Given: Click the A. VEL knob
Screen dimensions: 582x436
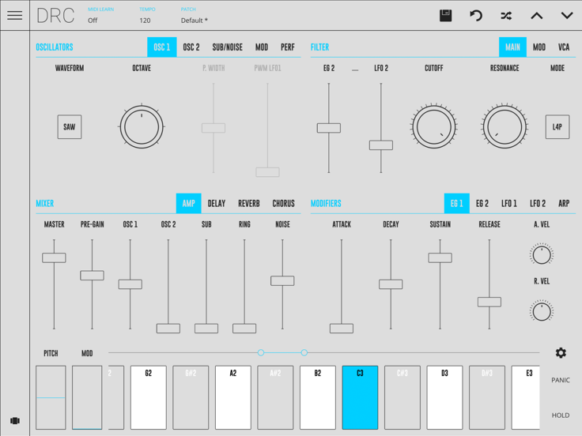Looking at the screenshot, I should point(542,254).
